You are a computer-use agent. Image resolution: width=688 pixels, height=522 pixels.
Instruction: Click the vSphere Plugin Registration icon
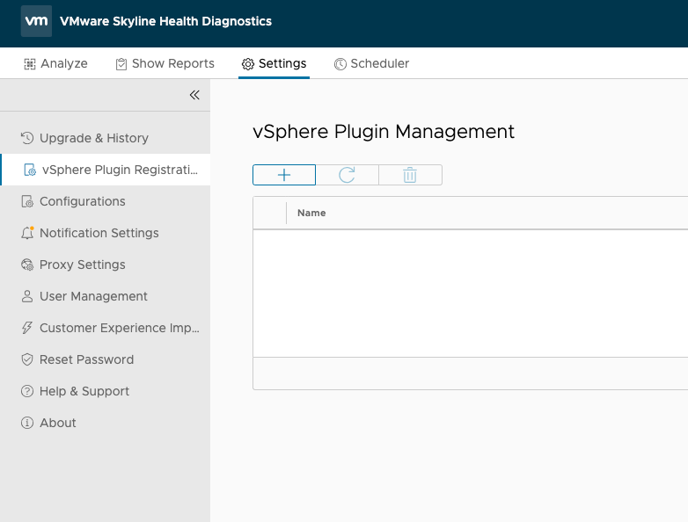point(30,170)
